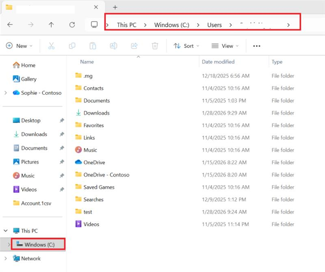Expand the chevron after This PC breadcrumb
The image size is (325, 272).
tap(145, 25)
